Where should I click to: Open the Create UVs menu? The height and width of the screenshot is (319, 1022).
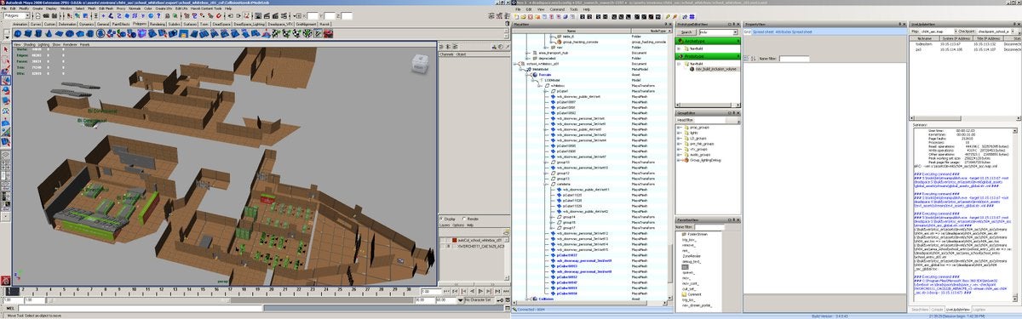(x=164, y=9)
